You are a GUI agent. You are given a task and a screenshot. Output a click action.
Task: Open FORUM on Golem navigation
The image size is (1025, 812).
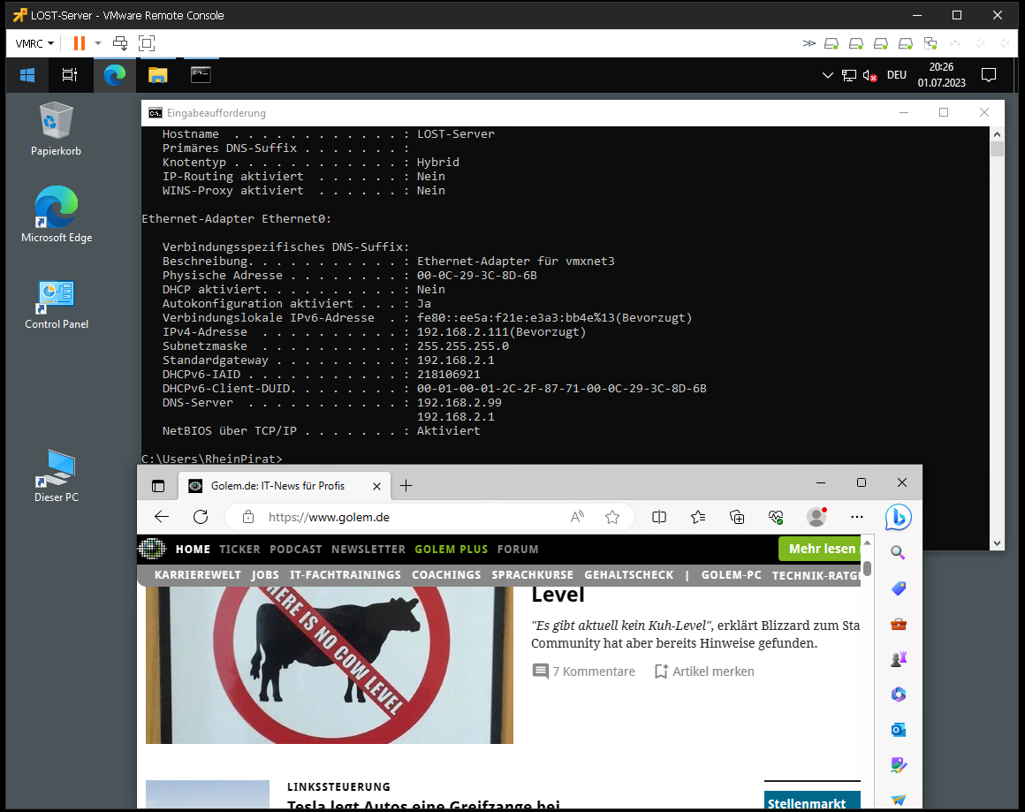coord(518,550)
